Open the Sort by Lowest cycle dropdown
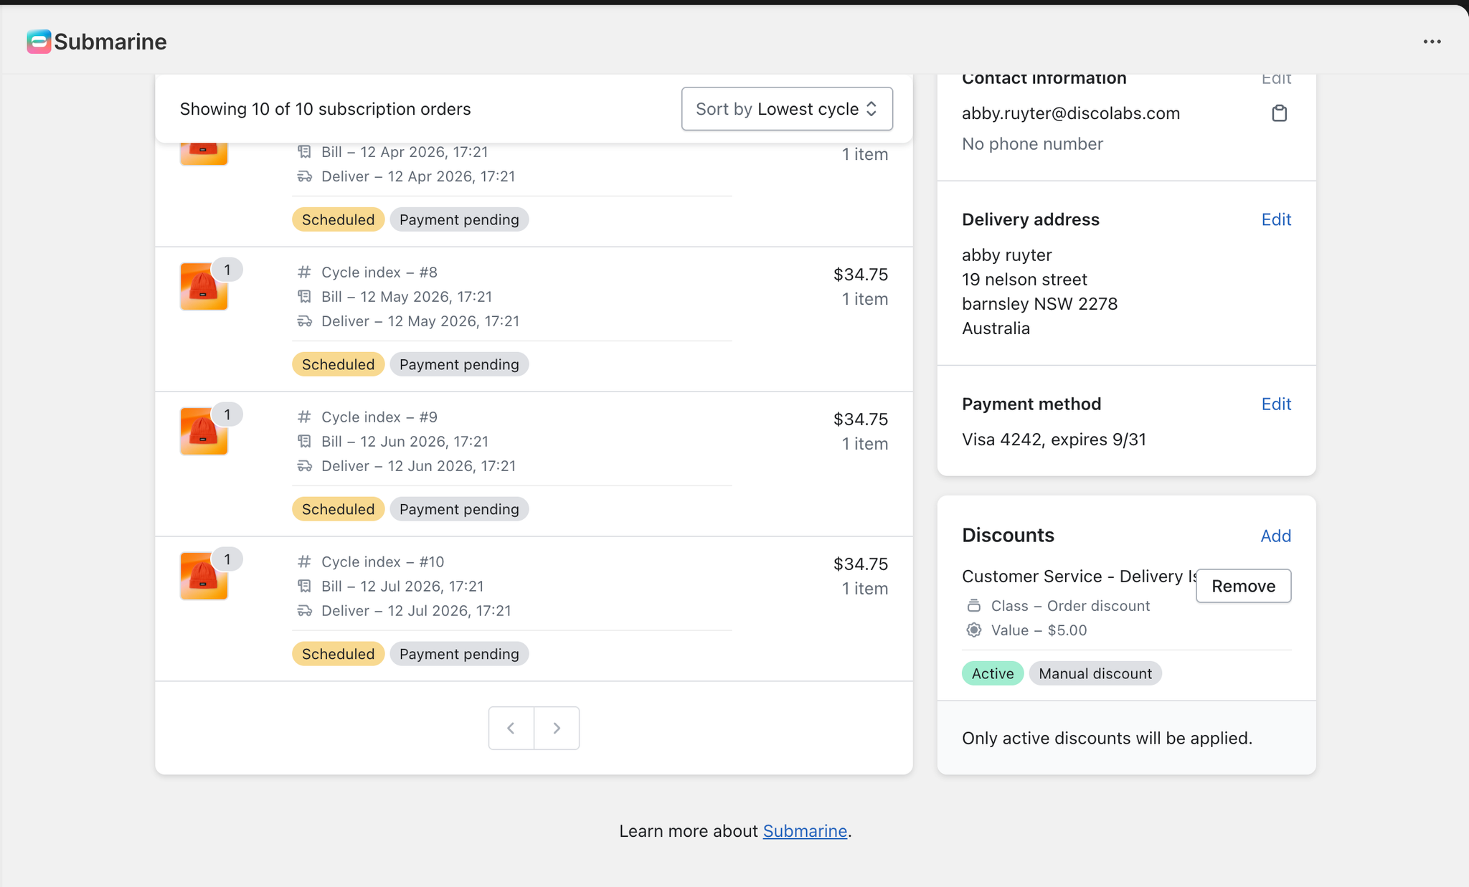The width and height of the screenshot is (1469, 887). click(x=787, y=109)
